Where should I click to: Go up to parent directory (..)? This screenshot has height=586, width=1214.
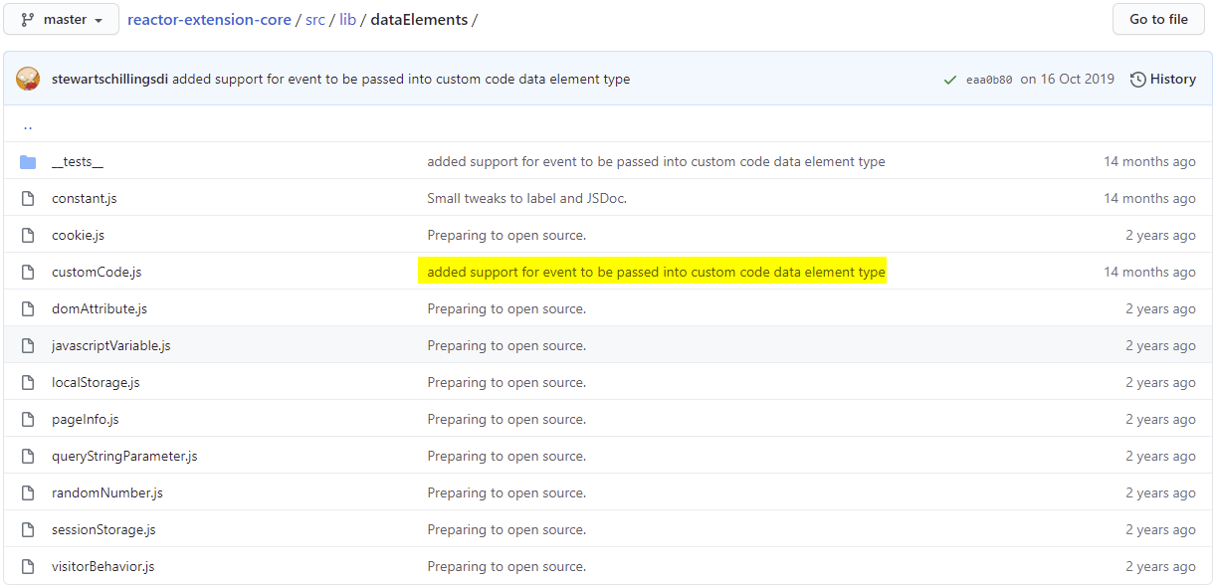click(x=28, y=126)
